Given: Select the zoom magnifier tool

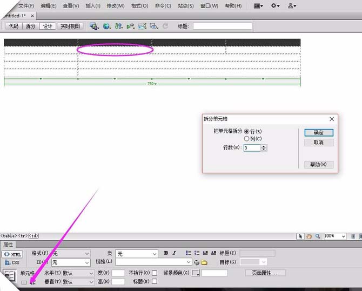Looking at the screenshot, I should [x=318, y=236].
